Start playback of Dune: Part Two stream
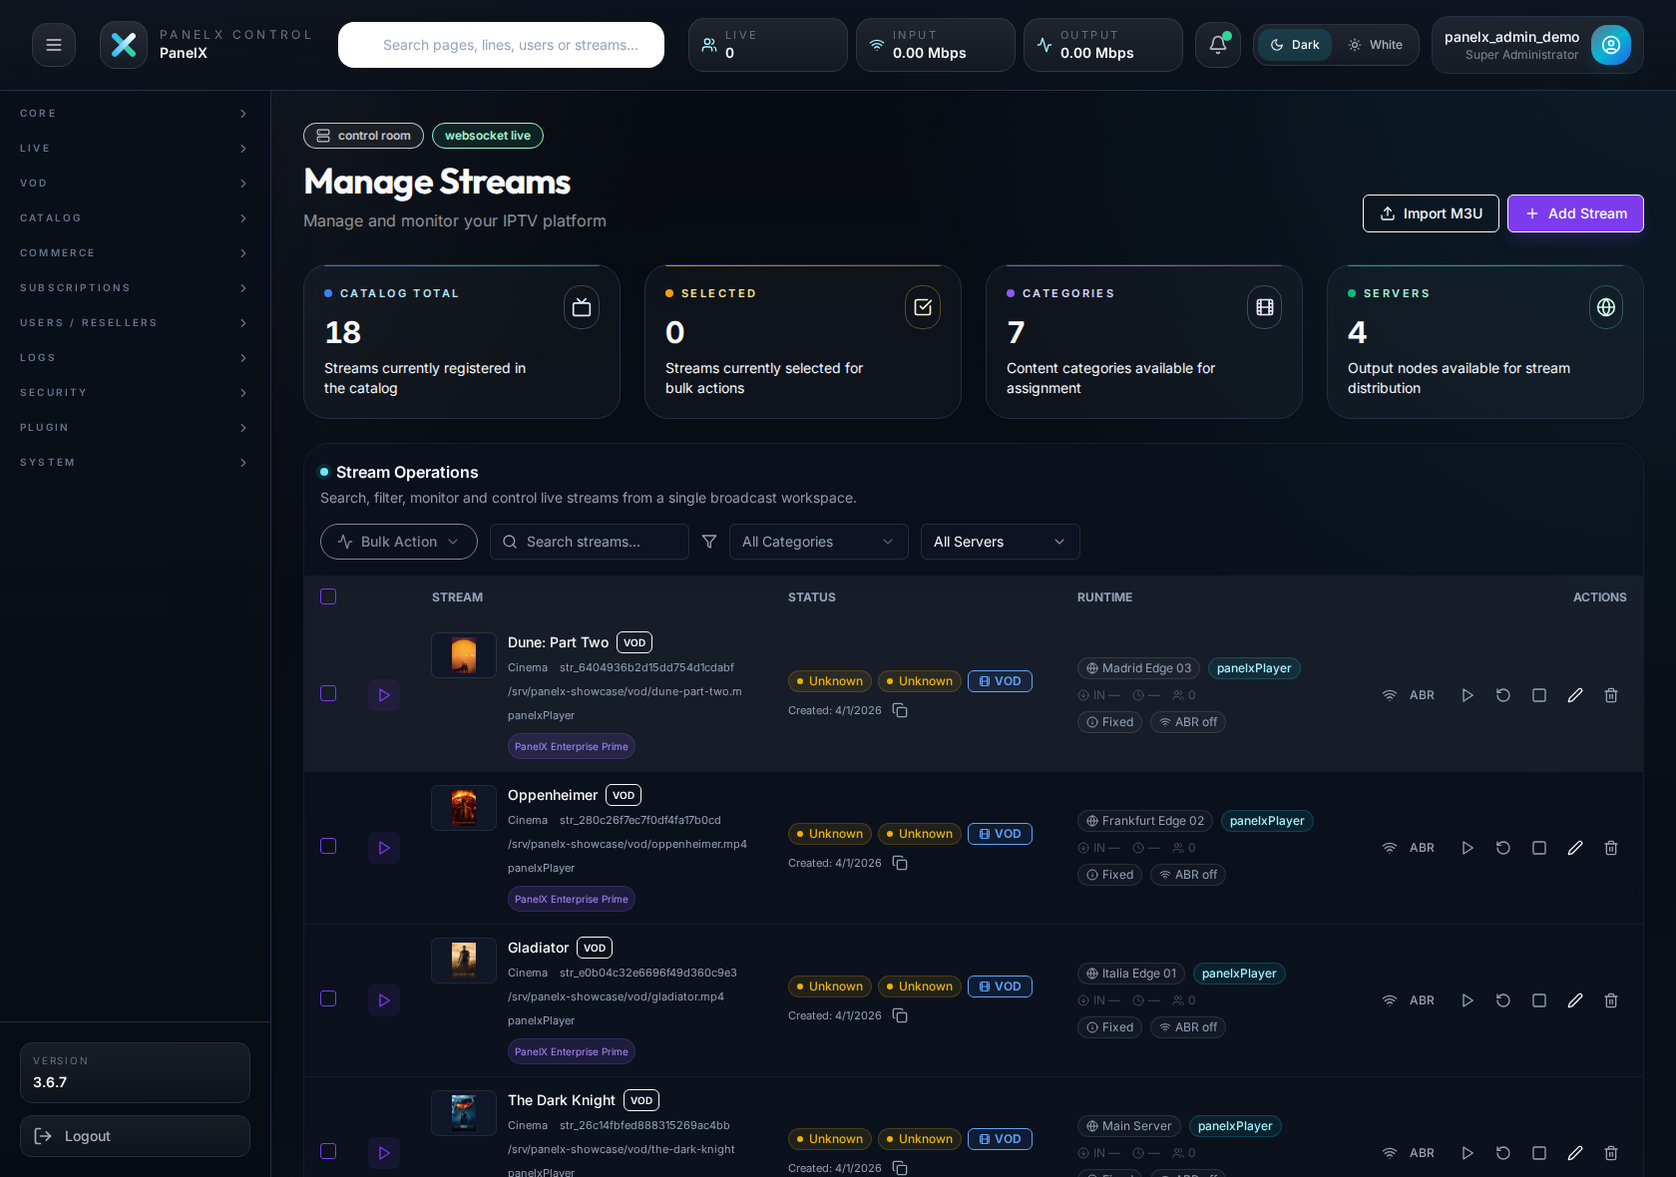Image resolution: width=1676 pixels, height=1177 pixels. [x=1466, y=695]
